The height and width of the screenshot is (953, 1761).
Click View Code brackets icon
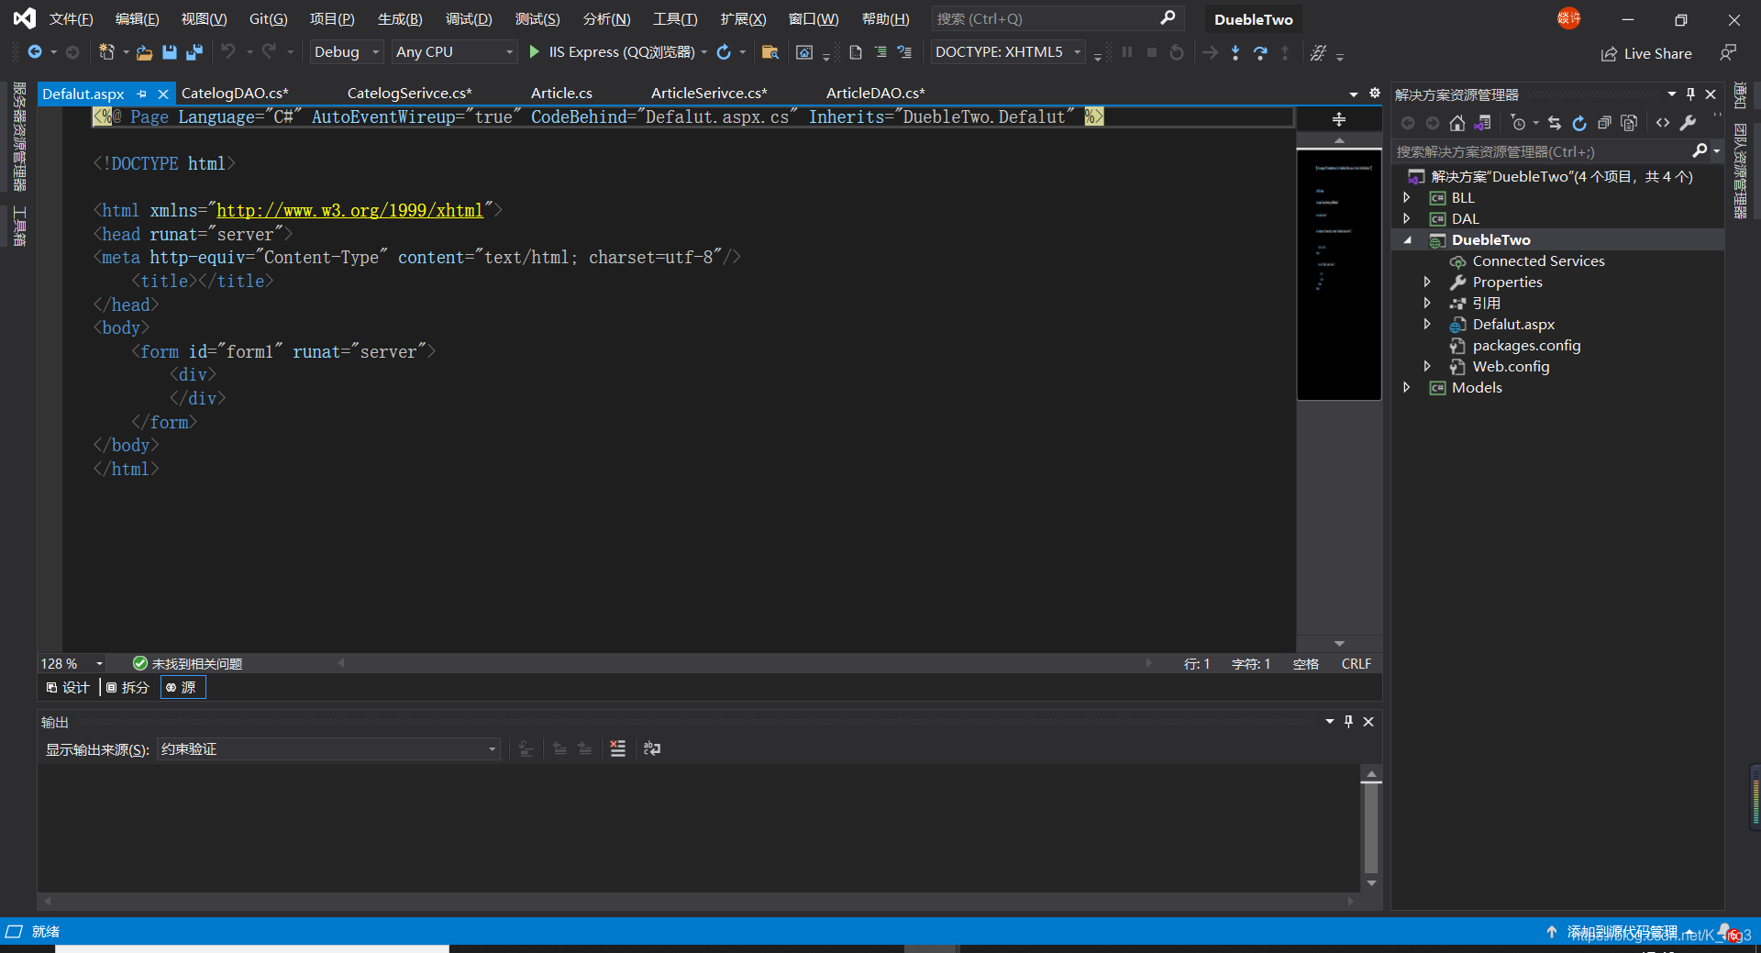click(1663, 123)
